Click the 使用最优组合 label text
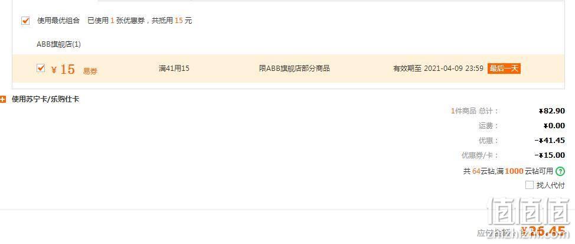The image size is (575, 244). (x=58, y=21)
